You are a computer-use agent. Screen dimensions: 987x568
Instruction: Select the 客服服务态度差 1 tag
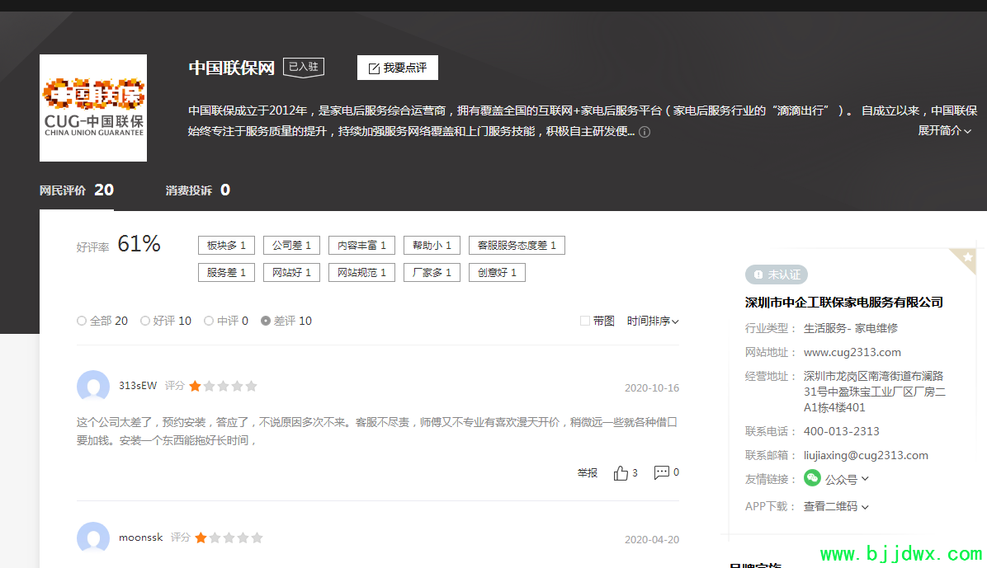[x=517, y=246]
